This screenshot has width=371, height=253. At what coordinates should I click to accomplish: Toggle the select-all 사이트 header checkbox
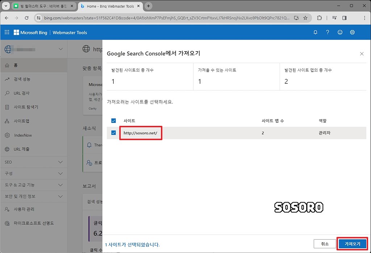(113, 121)
